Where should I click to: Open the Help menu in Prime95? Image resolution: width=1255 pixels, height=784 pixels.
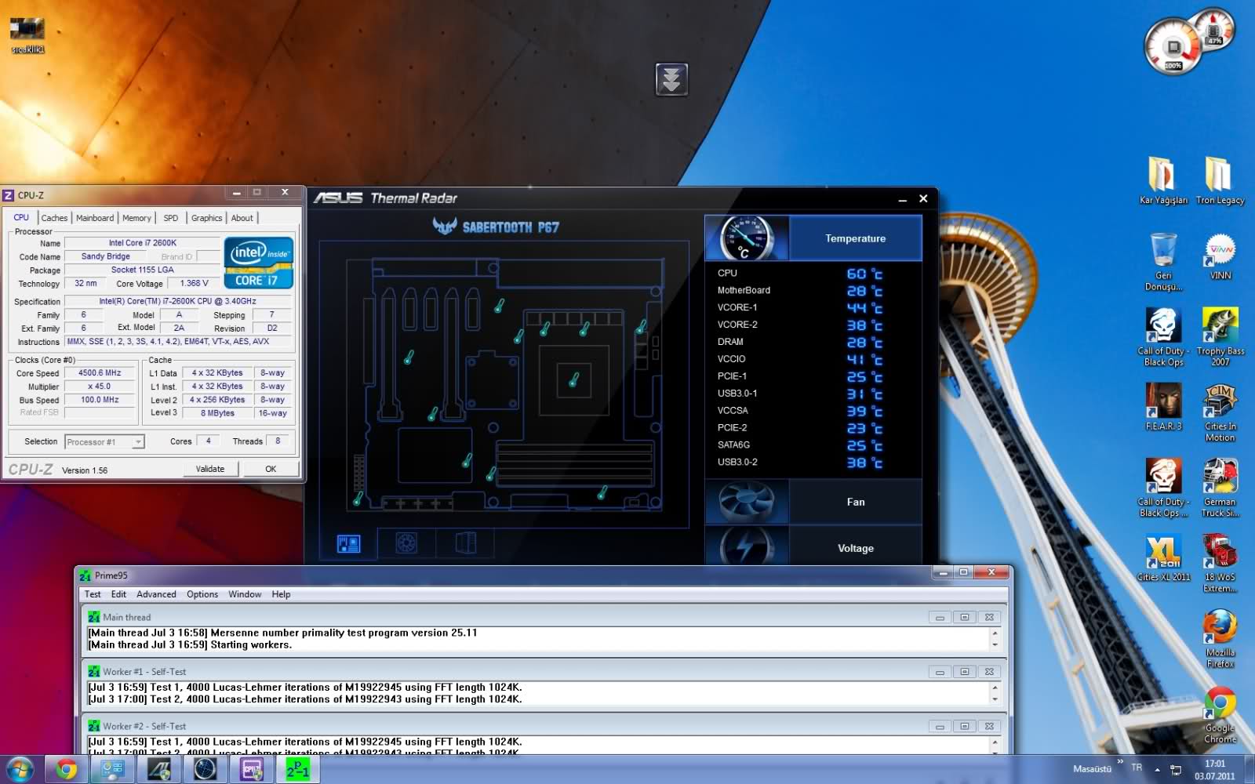pos(281,594)
